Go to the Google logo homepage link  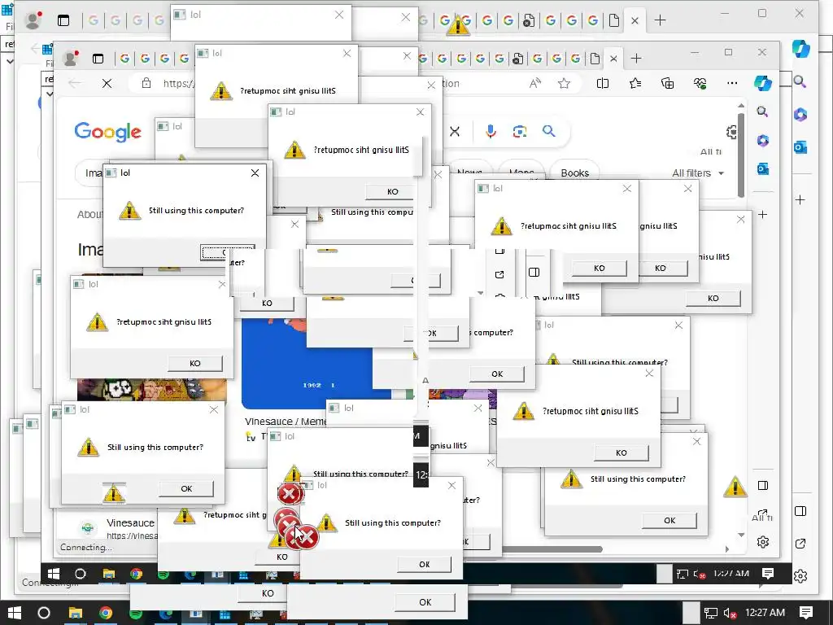point(108,131)
